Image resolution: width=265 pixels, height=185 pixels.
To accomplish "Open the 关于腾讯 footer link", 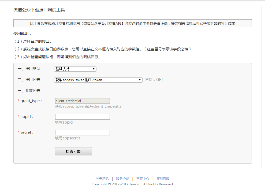I will click(102, 179).
